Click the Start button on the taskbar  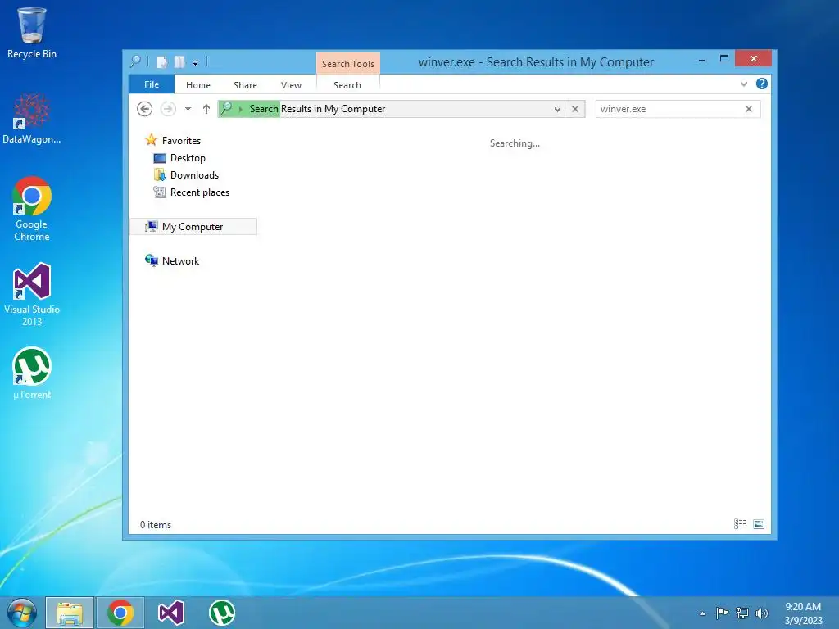point(22,613)
